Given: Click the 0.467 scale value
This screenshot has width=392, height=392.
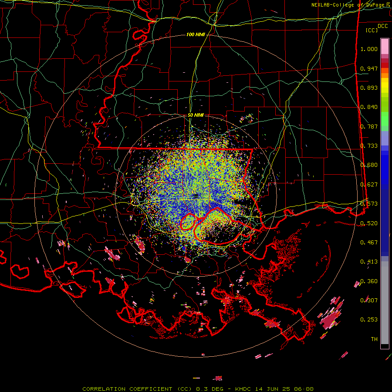Looking at the screenshot, I should [369, 243].
